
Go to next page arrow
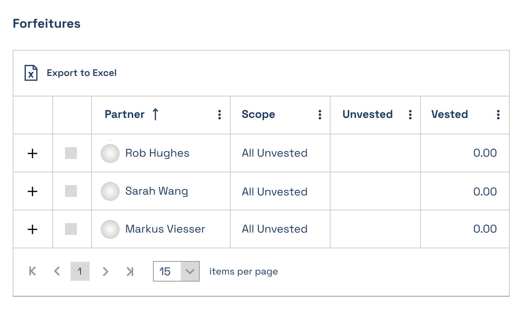tap(105, 271)
